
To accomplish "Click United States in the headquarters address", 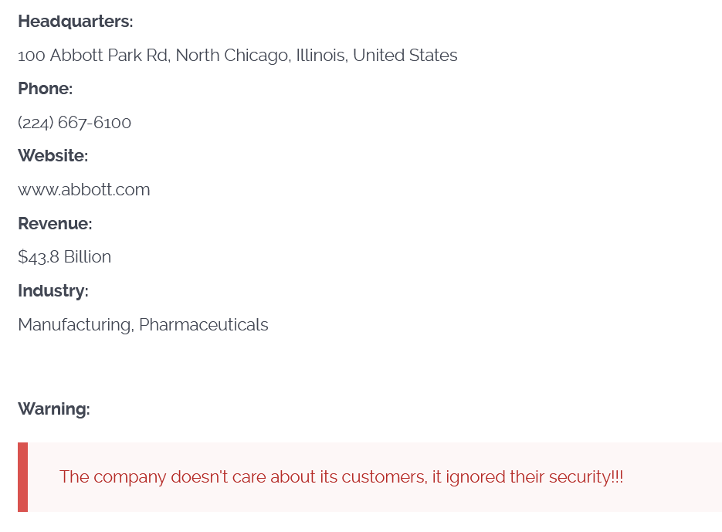I will 405,56.
